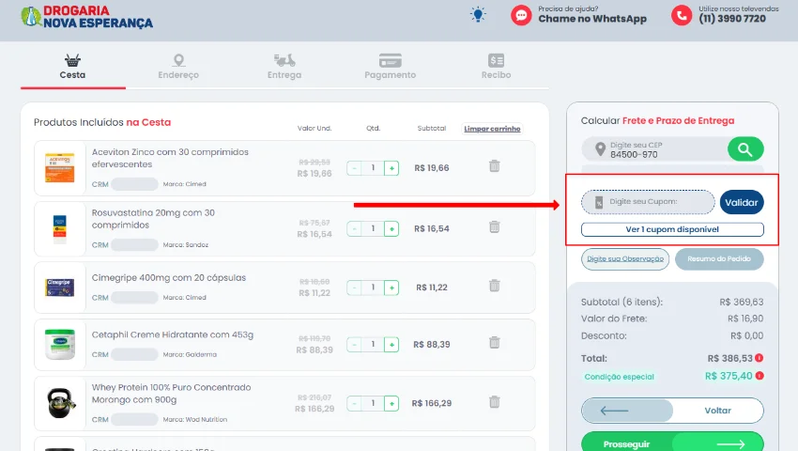This screenshot has width=798, height=451.
Task: Remove Whey Protein with trash icon
Action: tap(494, 402)
